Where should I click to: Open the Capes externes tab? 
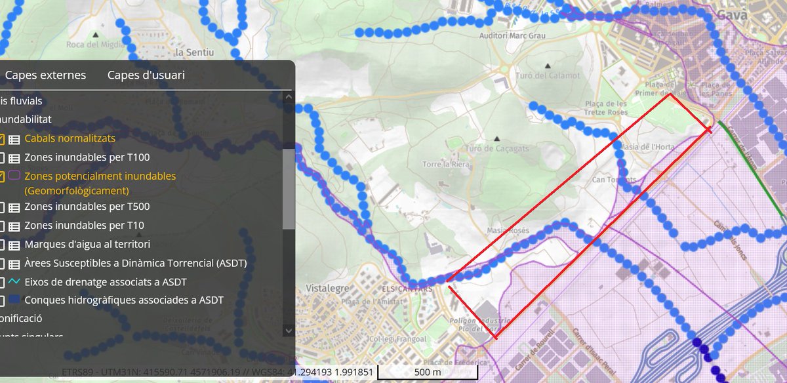(x=45, y=75)
